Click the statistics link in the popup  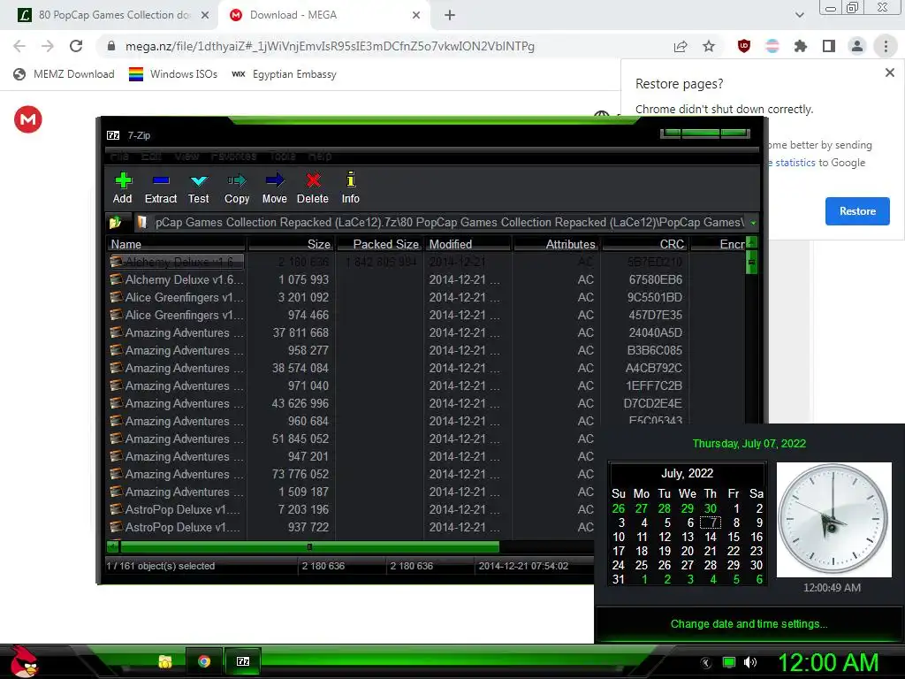pyautogui.click(x=795, y=163)
